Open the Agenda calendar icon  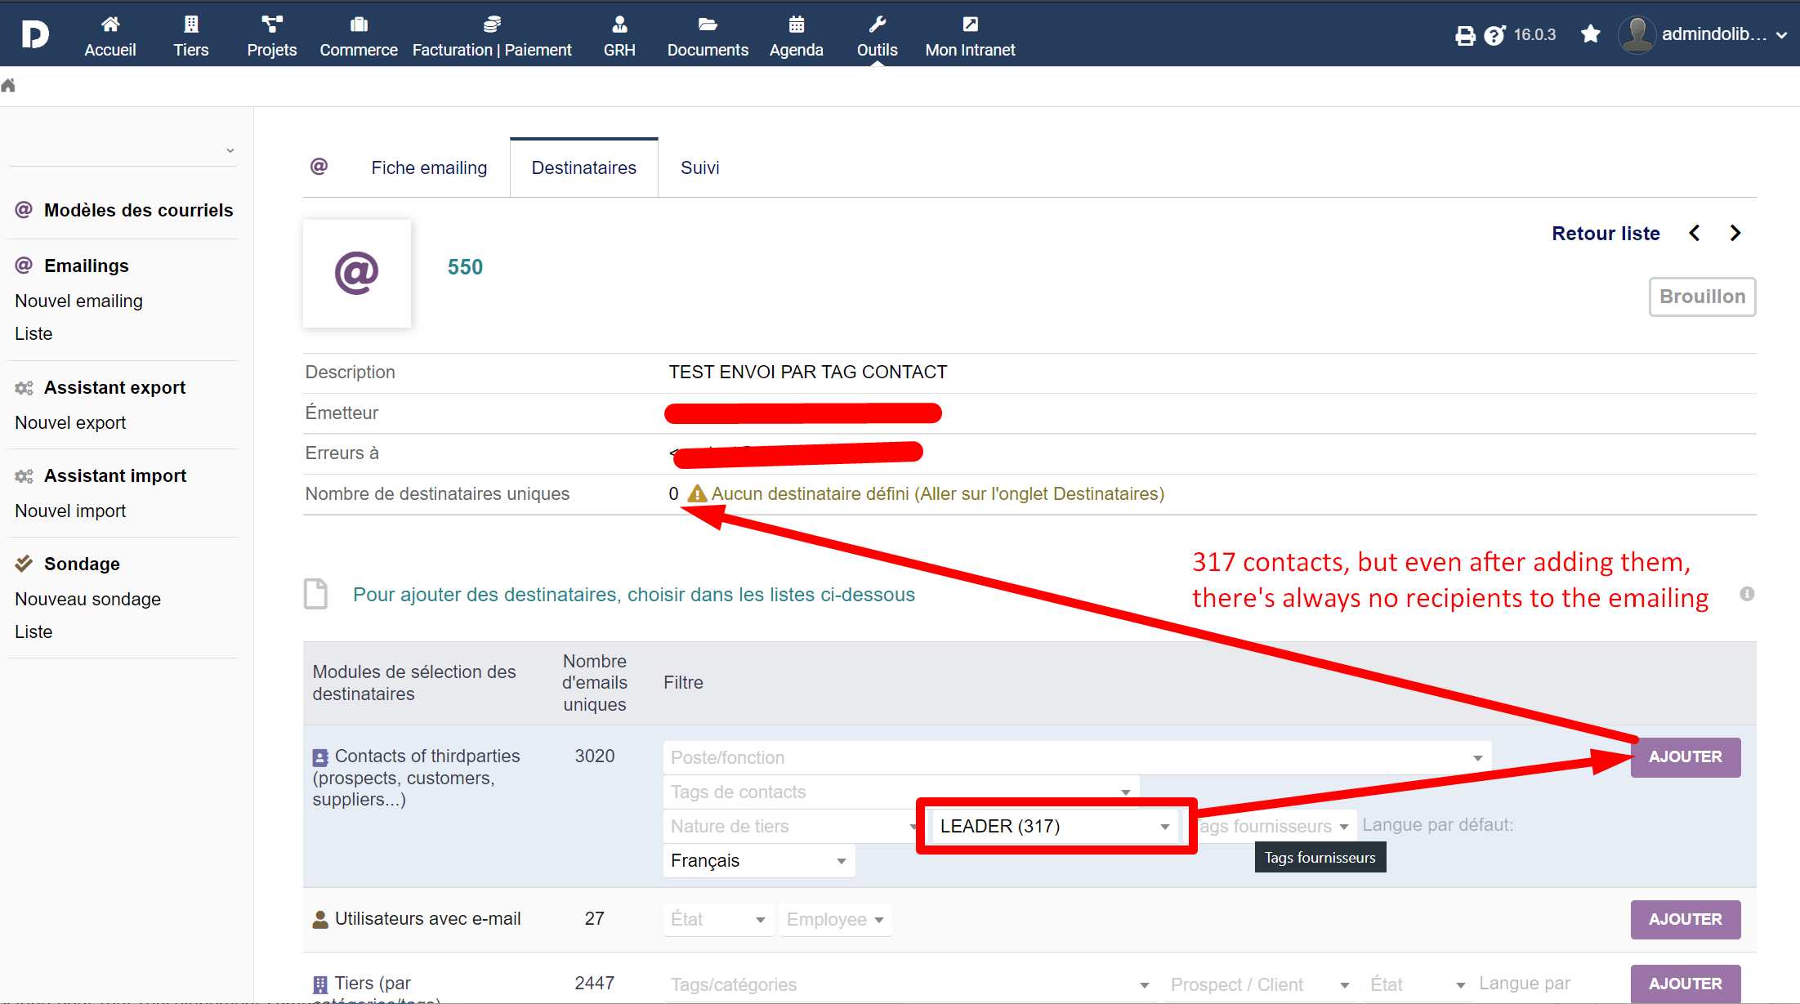click(x=795, y=24)
